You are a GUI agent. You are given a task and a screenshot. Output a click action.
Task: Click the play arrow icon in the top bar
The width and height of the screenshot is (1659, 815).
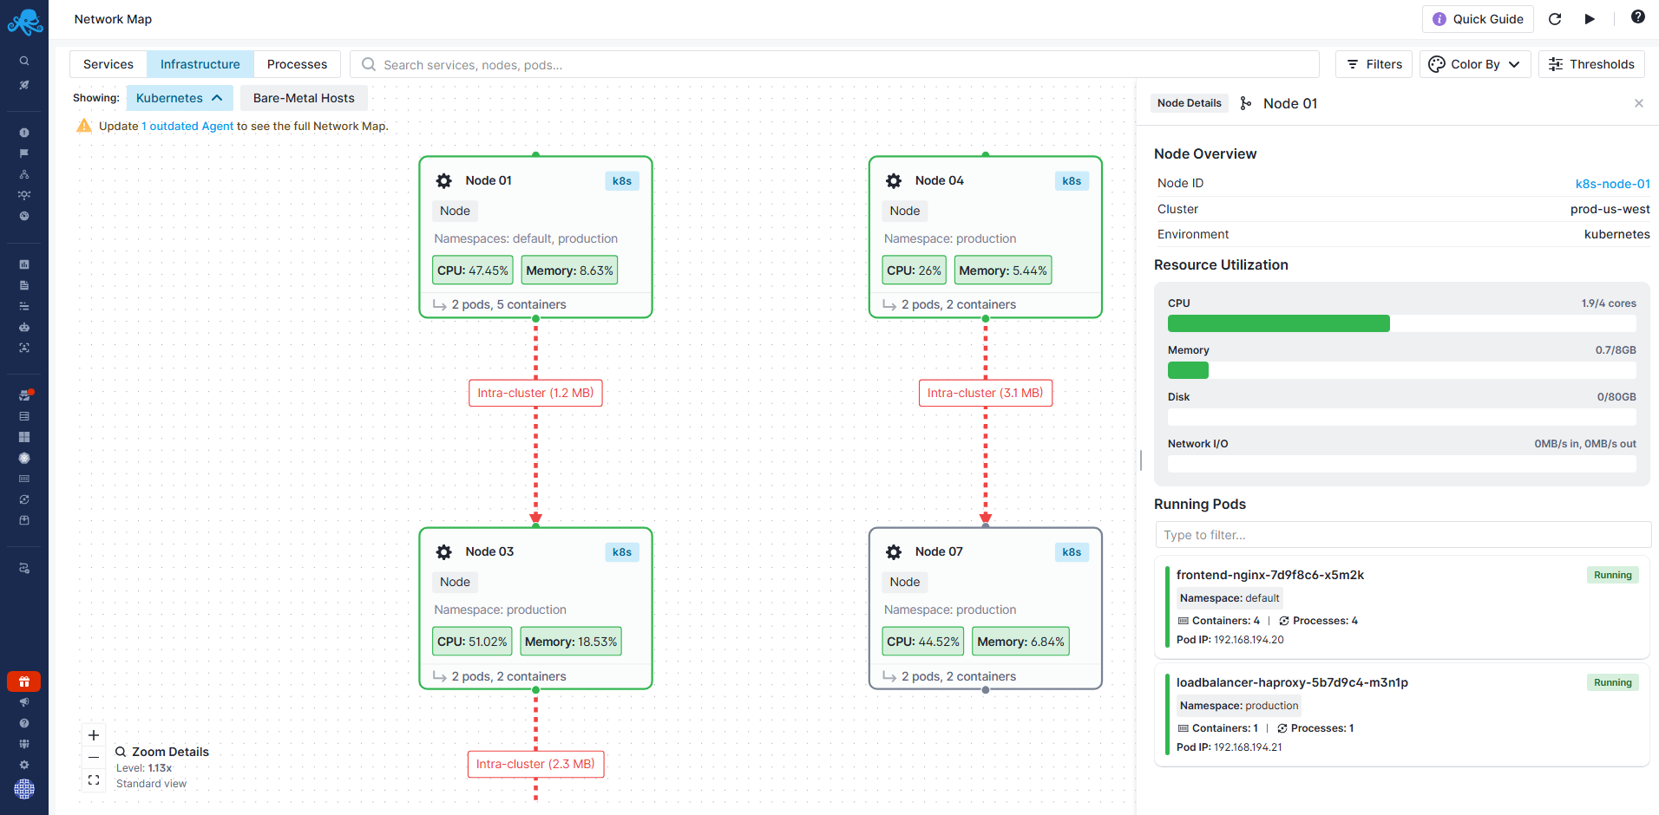click(x=1591, y=18)
